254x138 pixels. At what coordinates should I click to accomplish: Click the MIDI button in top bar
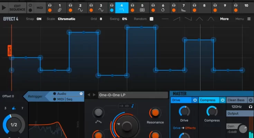tap(40, 7)
